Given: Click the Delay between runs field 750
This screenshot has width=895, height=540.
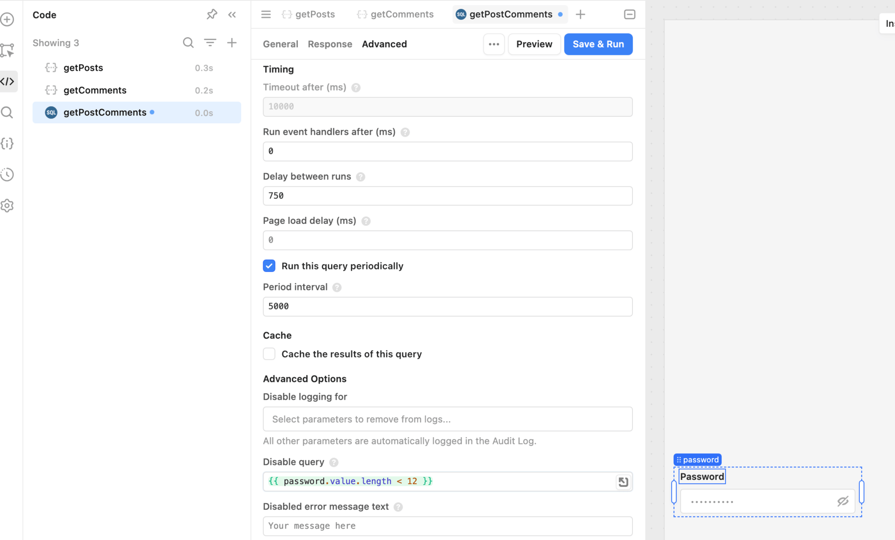Looking at the screenshot, I should click(x=447, y=196).
